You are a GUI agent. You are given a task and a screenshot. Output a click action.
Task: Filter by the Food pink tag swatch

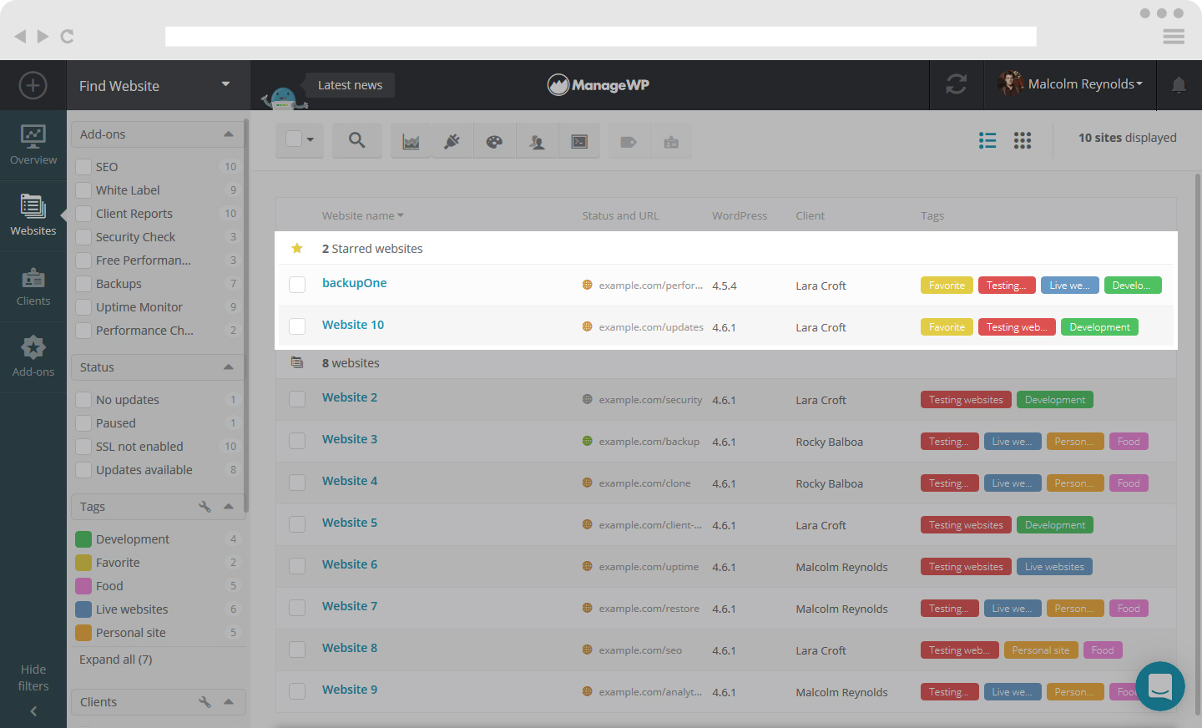pos(83,586)
